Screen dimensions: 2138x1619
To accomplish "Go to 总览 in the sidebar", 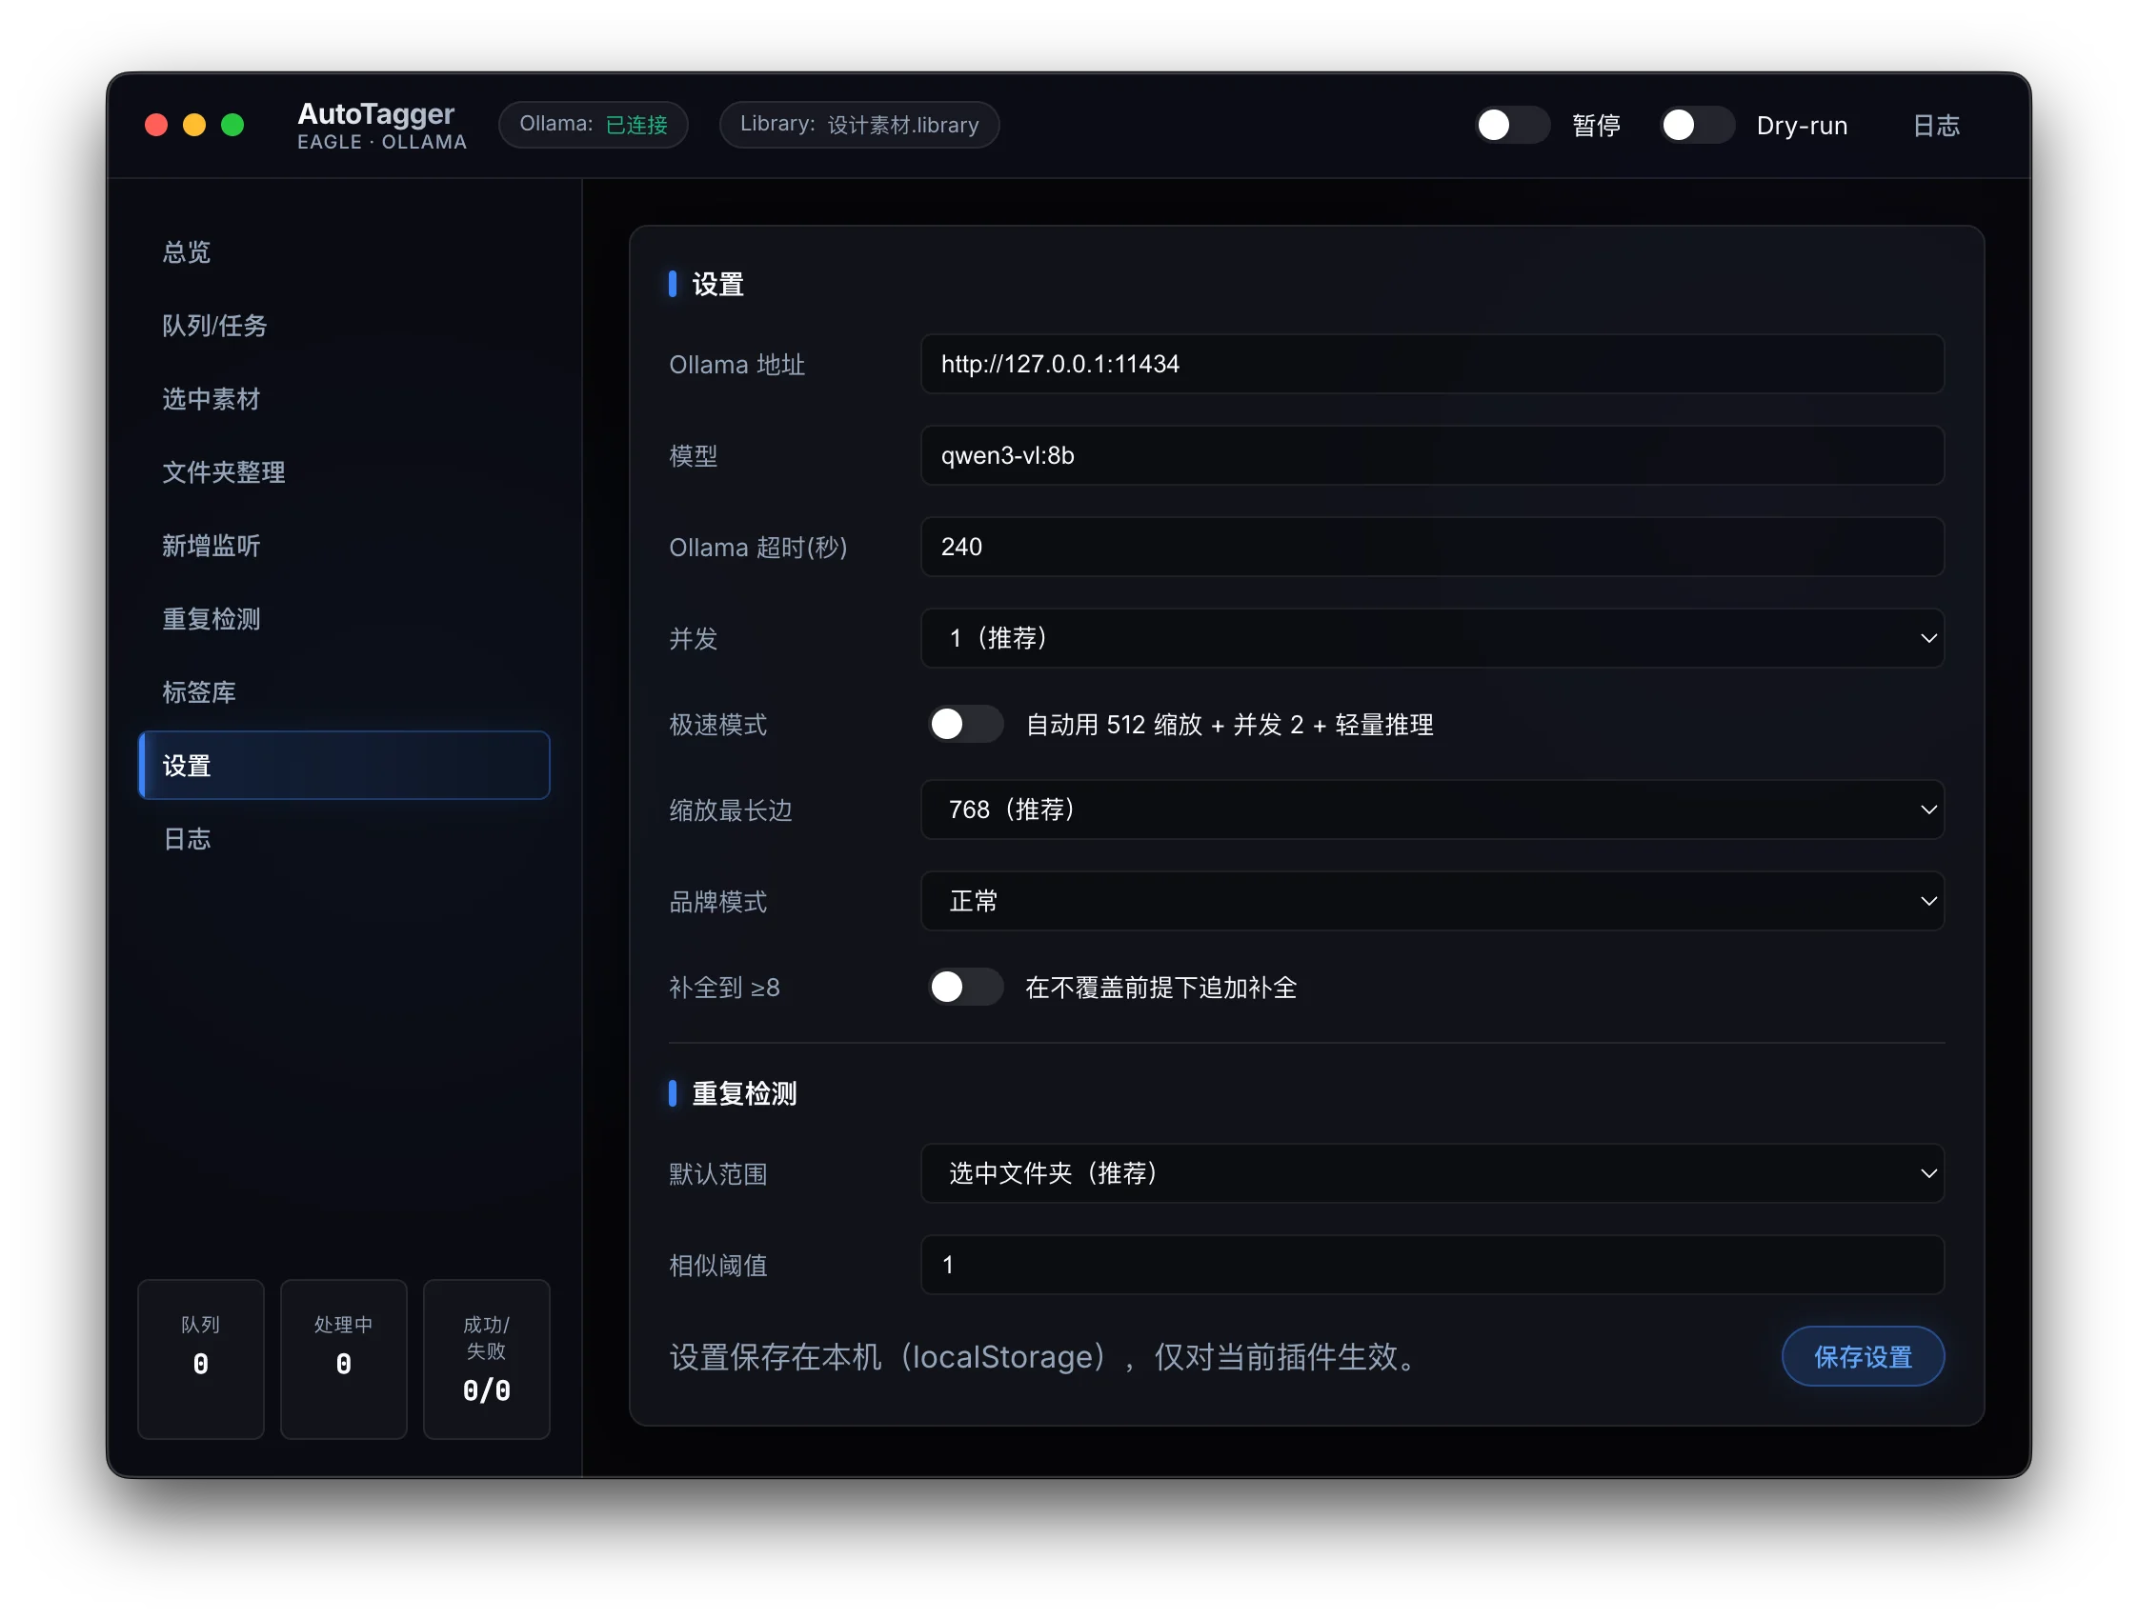I will (x=187, y=252).
